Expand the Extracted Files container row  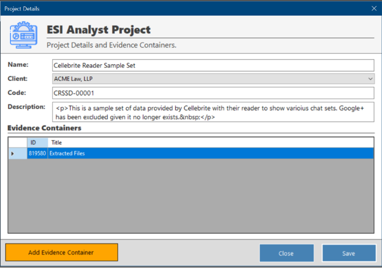pyautogui.click(x=12, y=153)
